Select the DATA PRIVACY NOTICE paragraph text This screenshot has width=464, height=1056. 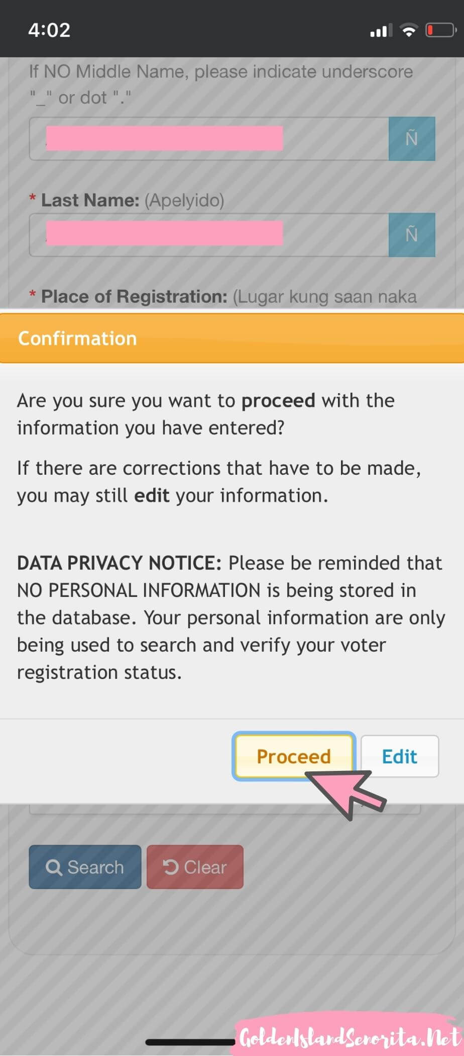point(231,618)
